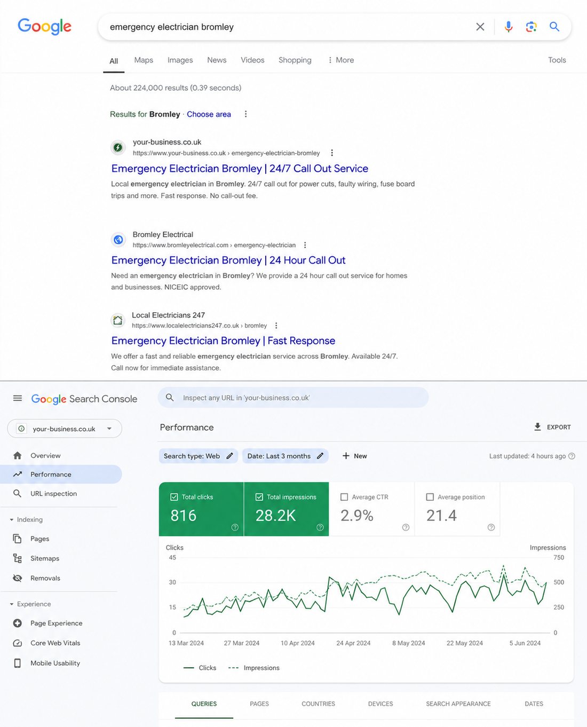Open Search type: Web filter
The width and height of the screenshot is (587, 727).
tap(199, 456)
